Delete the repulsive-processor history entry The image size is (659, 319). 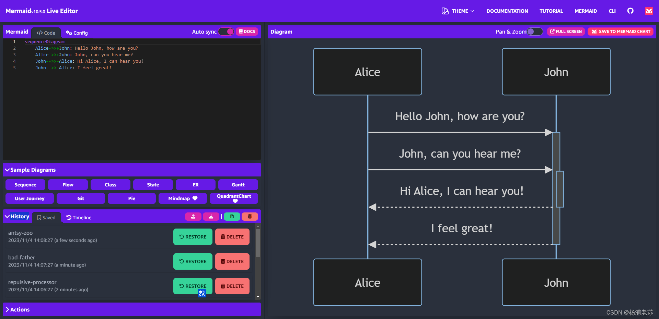click(232, 286)
